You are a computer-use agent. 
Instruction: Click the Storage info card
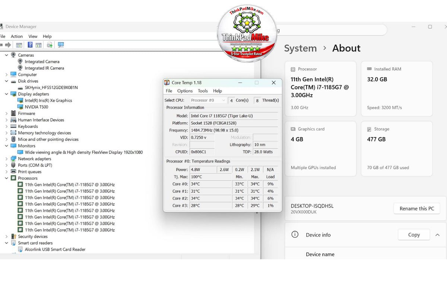pyautogui.click(x=397, y=149)
